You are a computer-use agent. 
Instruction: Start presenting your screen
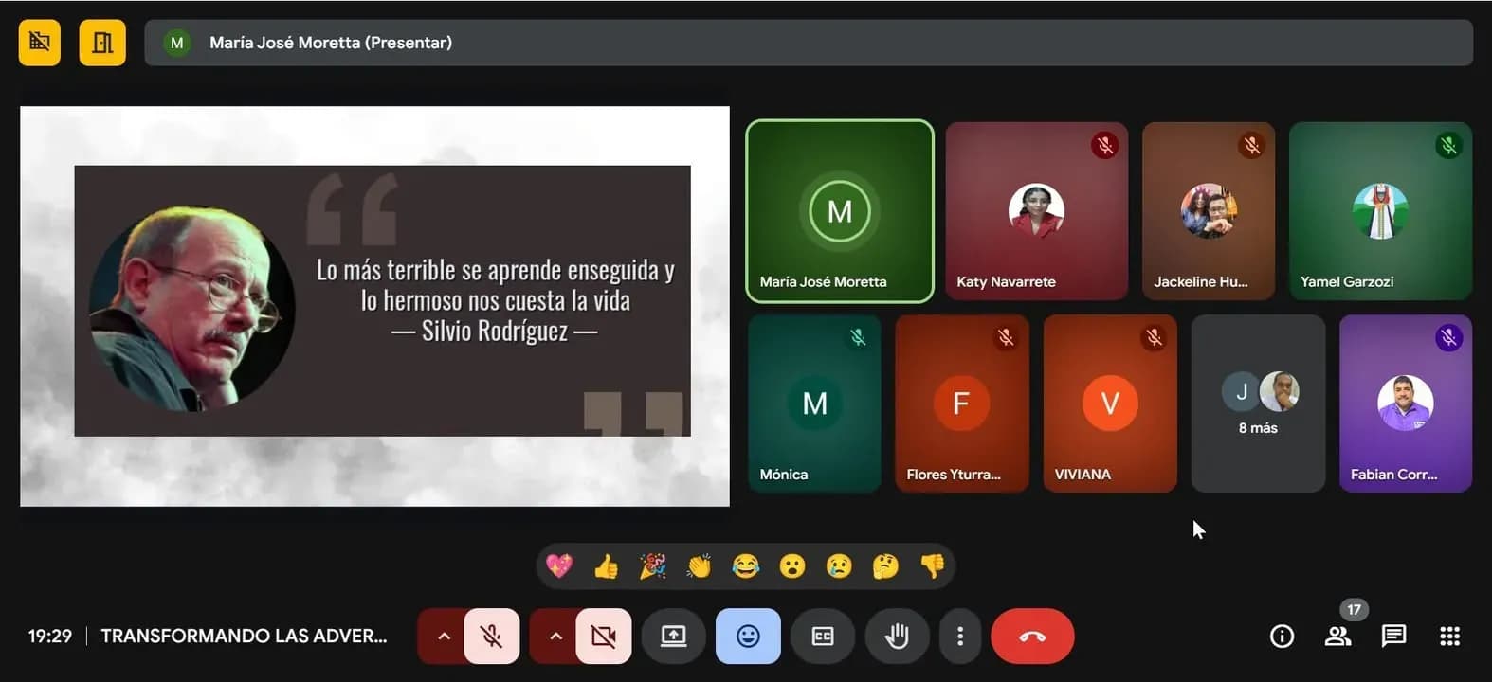[x=674, y=637]
